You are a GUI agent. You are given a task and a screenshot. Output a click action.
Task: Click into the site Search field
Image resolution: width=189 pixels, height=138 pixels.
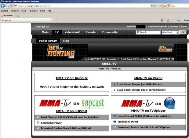click(149, 32)
